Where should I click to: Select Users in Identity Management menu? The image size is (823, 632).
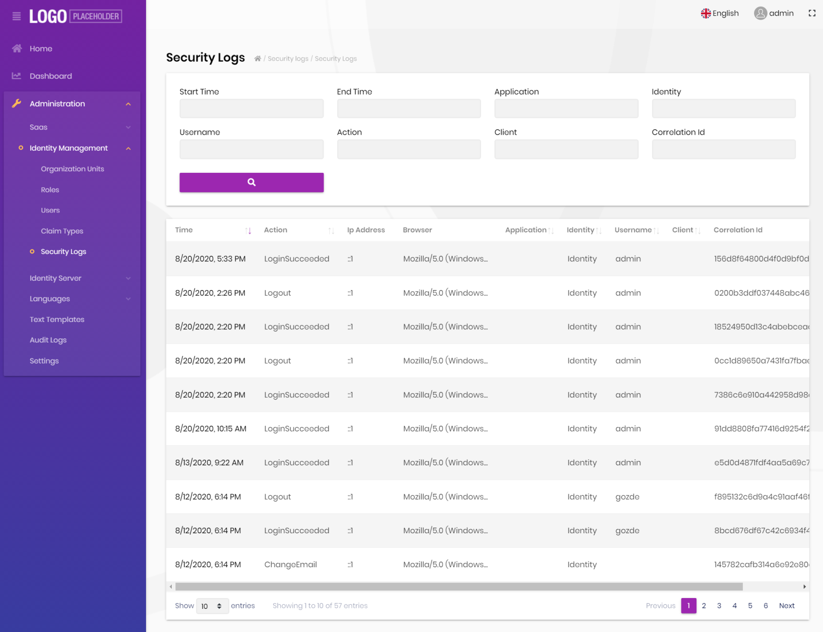pyautogui.click(x=50, y=210)
